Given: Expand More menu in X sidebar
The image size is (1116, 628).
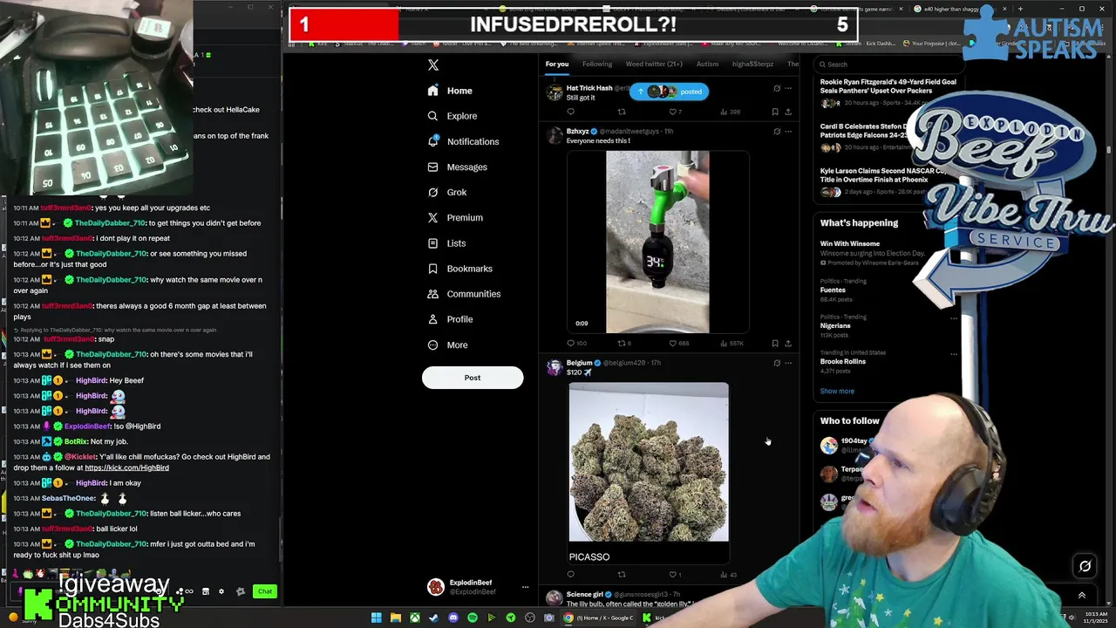Looking at the screenshot, I should [x=447, y=345].
